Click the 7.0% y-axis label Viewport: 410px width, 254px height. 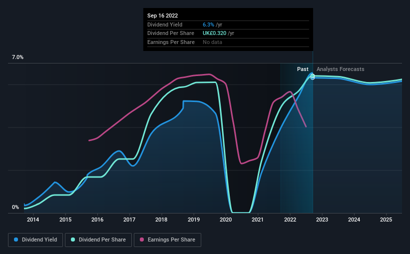[x=17, y=57]
